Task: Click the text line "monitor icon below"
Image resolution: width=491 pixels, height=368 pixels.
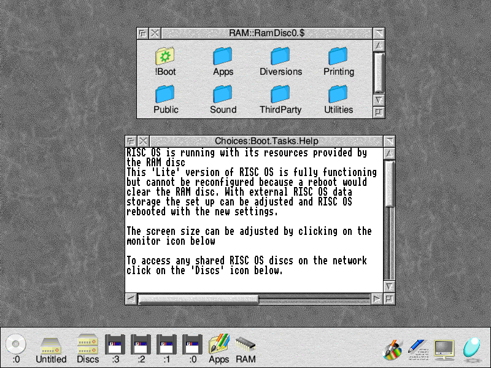Action: 171,241
